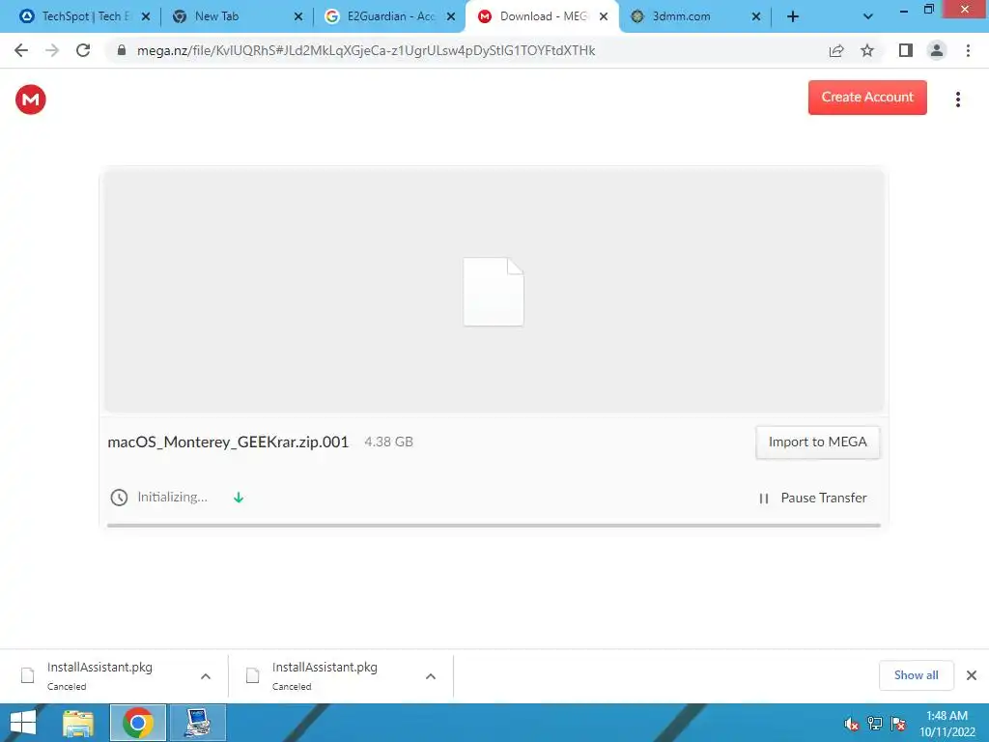Viewport: 989px width, 742px height.
Task: Close the Download - MEGA tab
Action: point(604,17)
